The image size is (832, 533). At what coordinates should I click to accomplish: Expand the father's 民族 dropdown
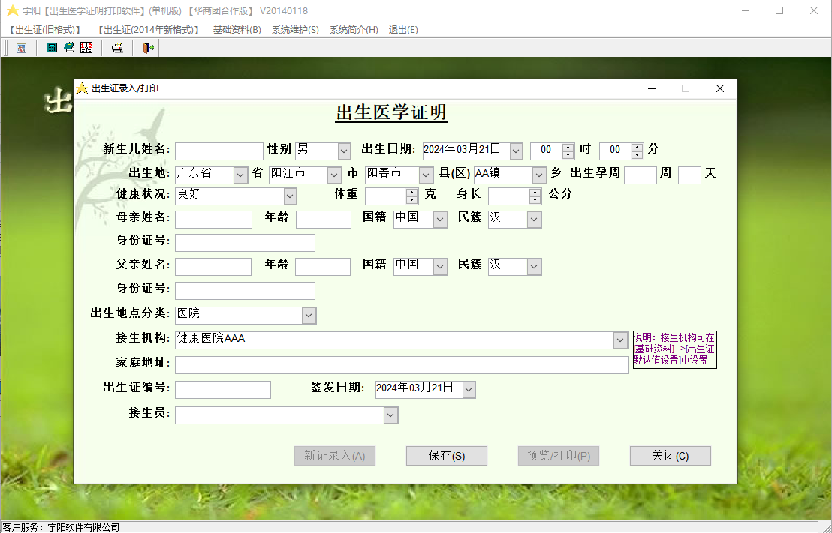535,267
